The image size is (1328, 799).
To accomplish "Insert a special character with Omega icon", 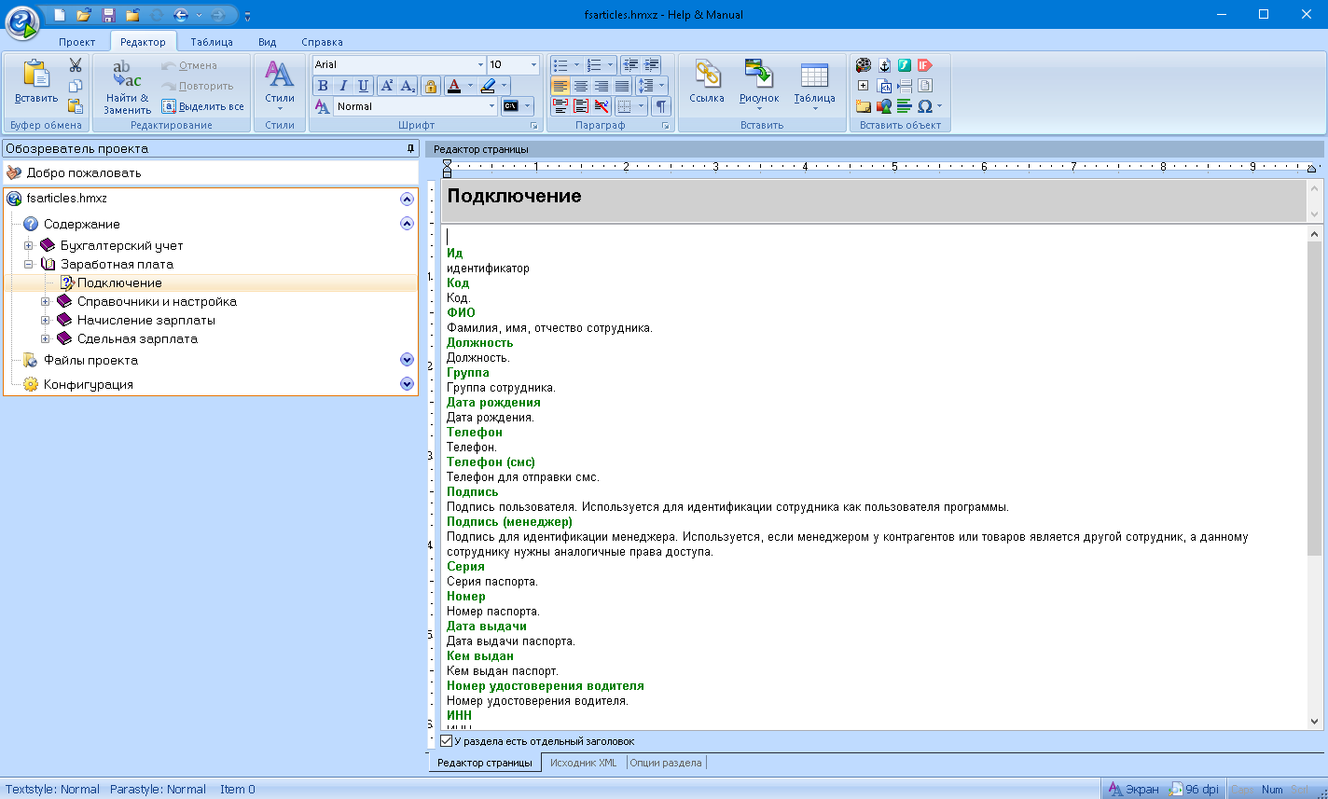I will point(924,106).
